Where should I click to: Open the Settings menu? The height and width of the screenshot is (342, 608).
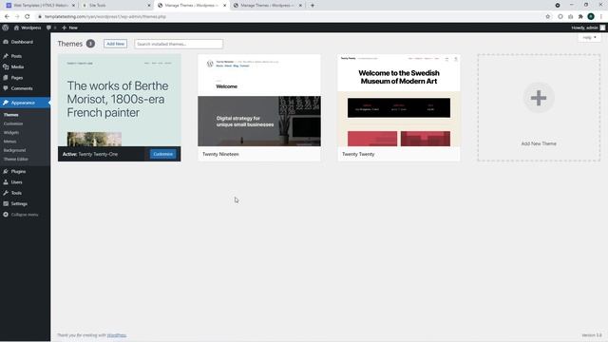point(26,203)
